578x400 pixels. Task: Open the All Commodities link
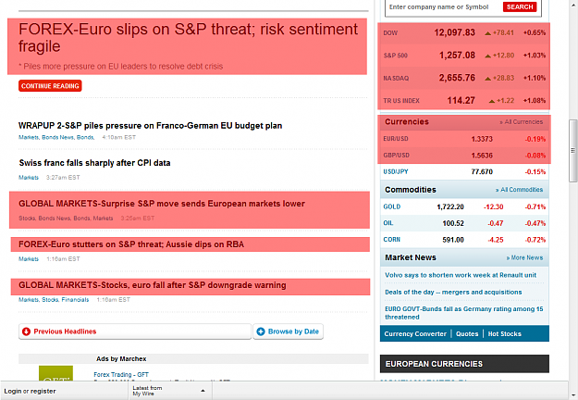click(x=519, y=190)
